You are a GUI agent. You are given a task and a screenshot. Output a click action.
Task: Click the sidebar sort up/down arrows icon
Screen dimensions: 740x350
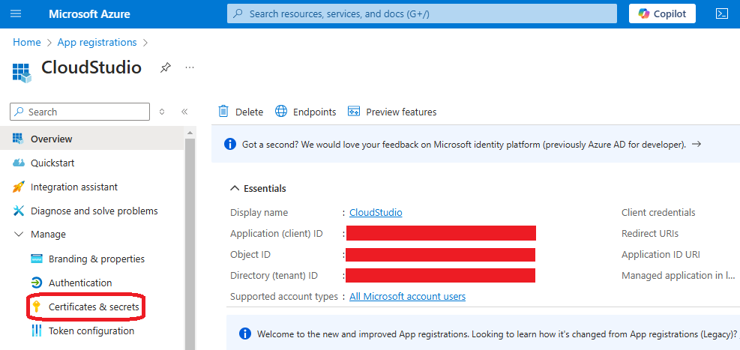[162, 112]
